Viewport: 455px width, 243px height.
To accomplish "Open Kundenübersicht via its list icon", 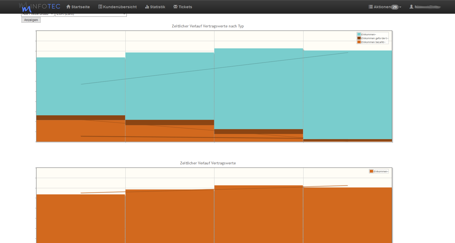I will 100,7.
